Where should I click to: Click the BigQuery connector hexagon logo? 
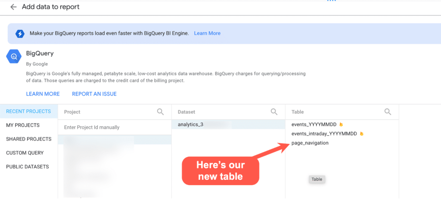pos(14,56)
